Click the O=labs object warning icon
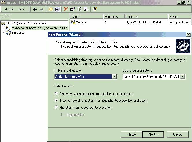The image size is (192, 142). tap(73, 22)
